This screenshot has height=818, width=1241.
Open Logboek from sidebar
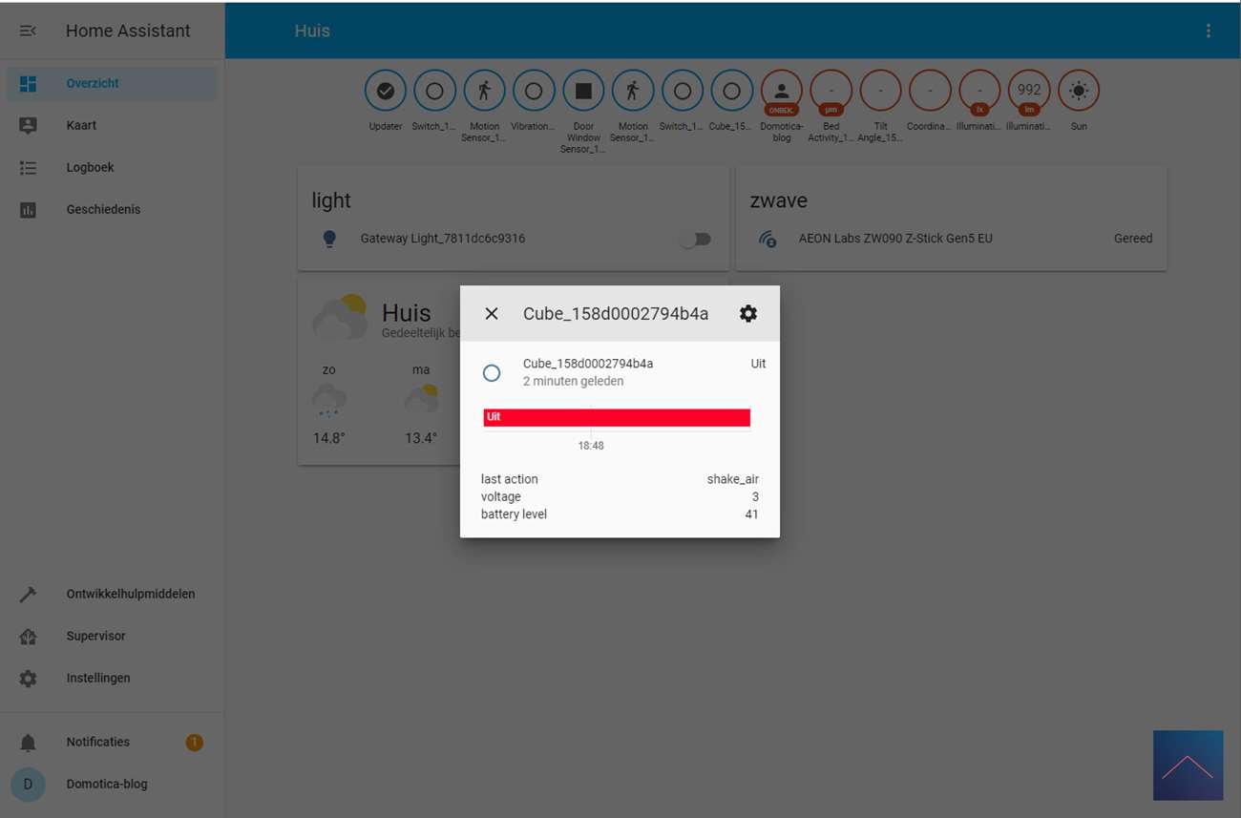[x=90, y=167]
